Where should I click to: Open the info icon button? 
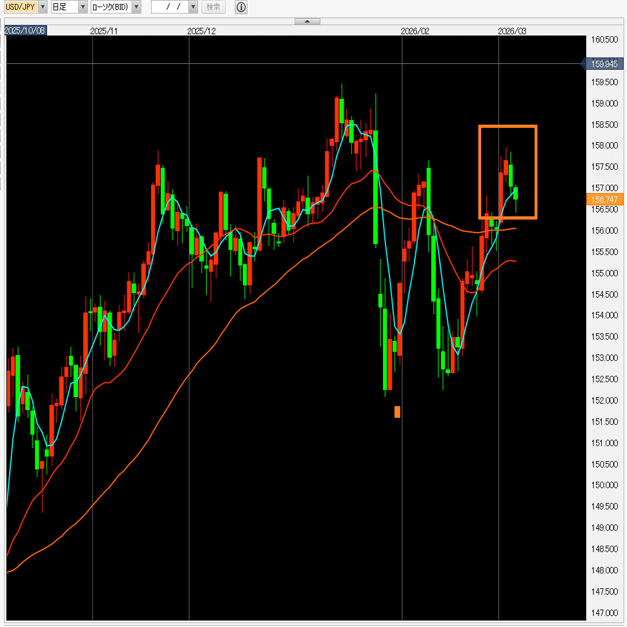coord(241,7)
